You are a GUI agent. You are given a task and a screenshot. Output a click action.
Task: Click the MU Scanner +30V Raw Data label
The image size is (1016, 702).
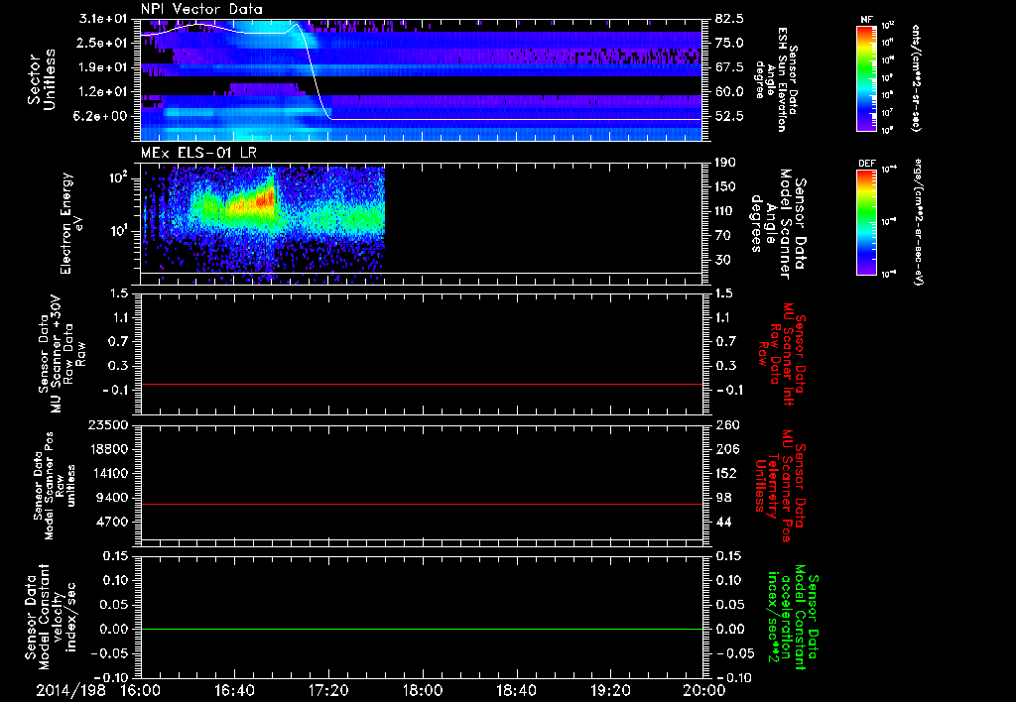tap(61, 354)
